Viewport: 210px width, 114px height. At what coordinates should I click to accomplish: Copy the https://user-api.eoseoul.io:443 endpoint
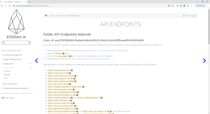[77, 111]
